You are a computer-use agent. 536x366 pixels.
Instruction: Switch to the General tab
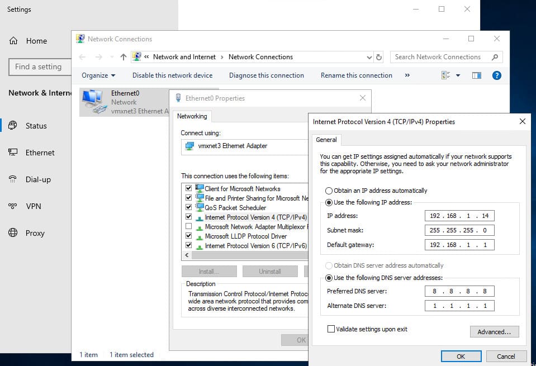click(x=326, y=140)
